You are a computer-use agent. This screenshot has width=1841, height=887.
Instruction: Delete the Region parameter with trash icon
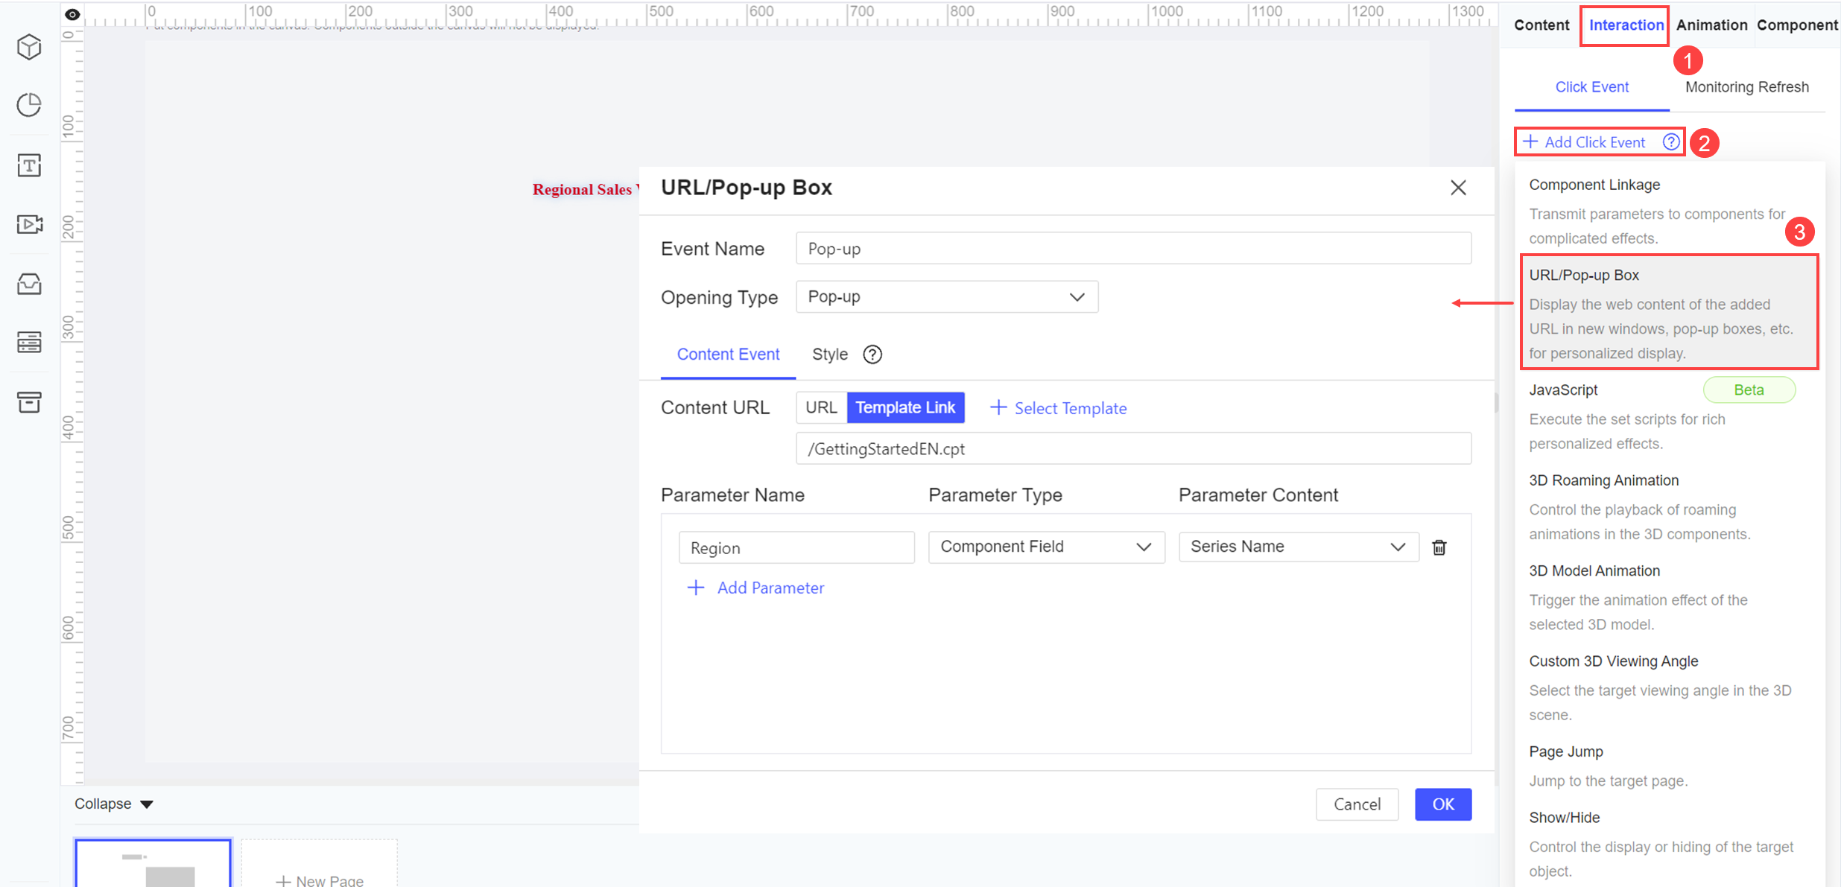point(1439,547)
